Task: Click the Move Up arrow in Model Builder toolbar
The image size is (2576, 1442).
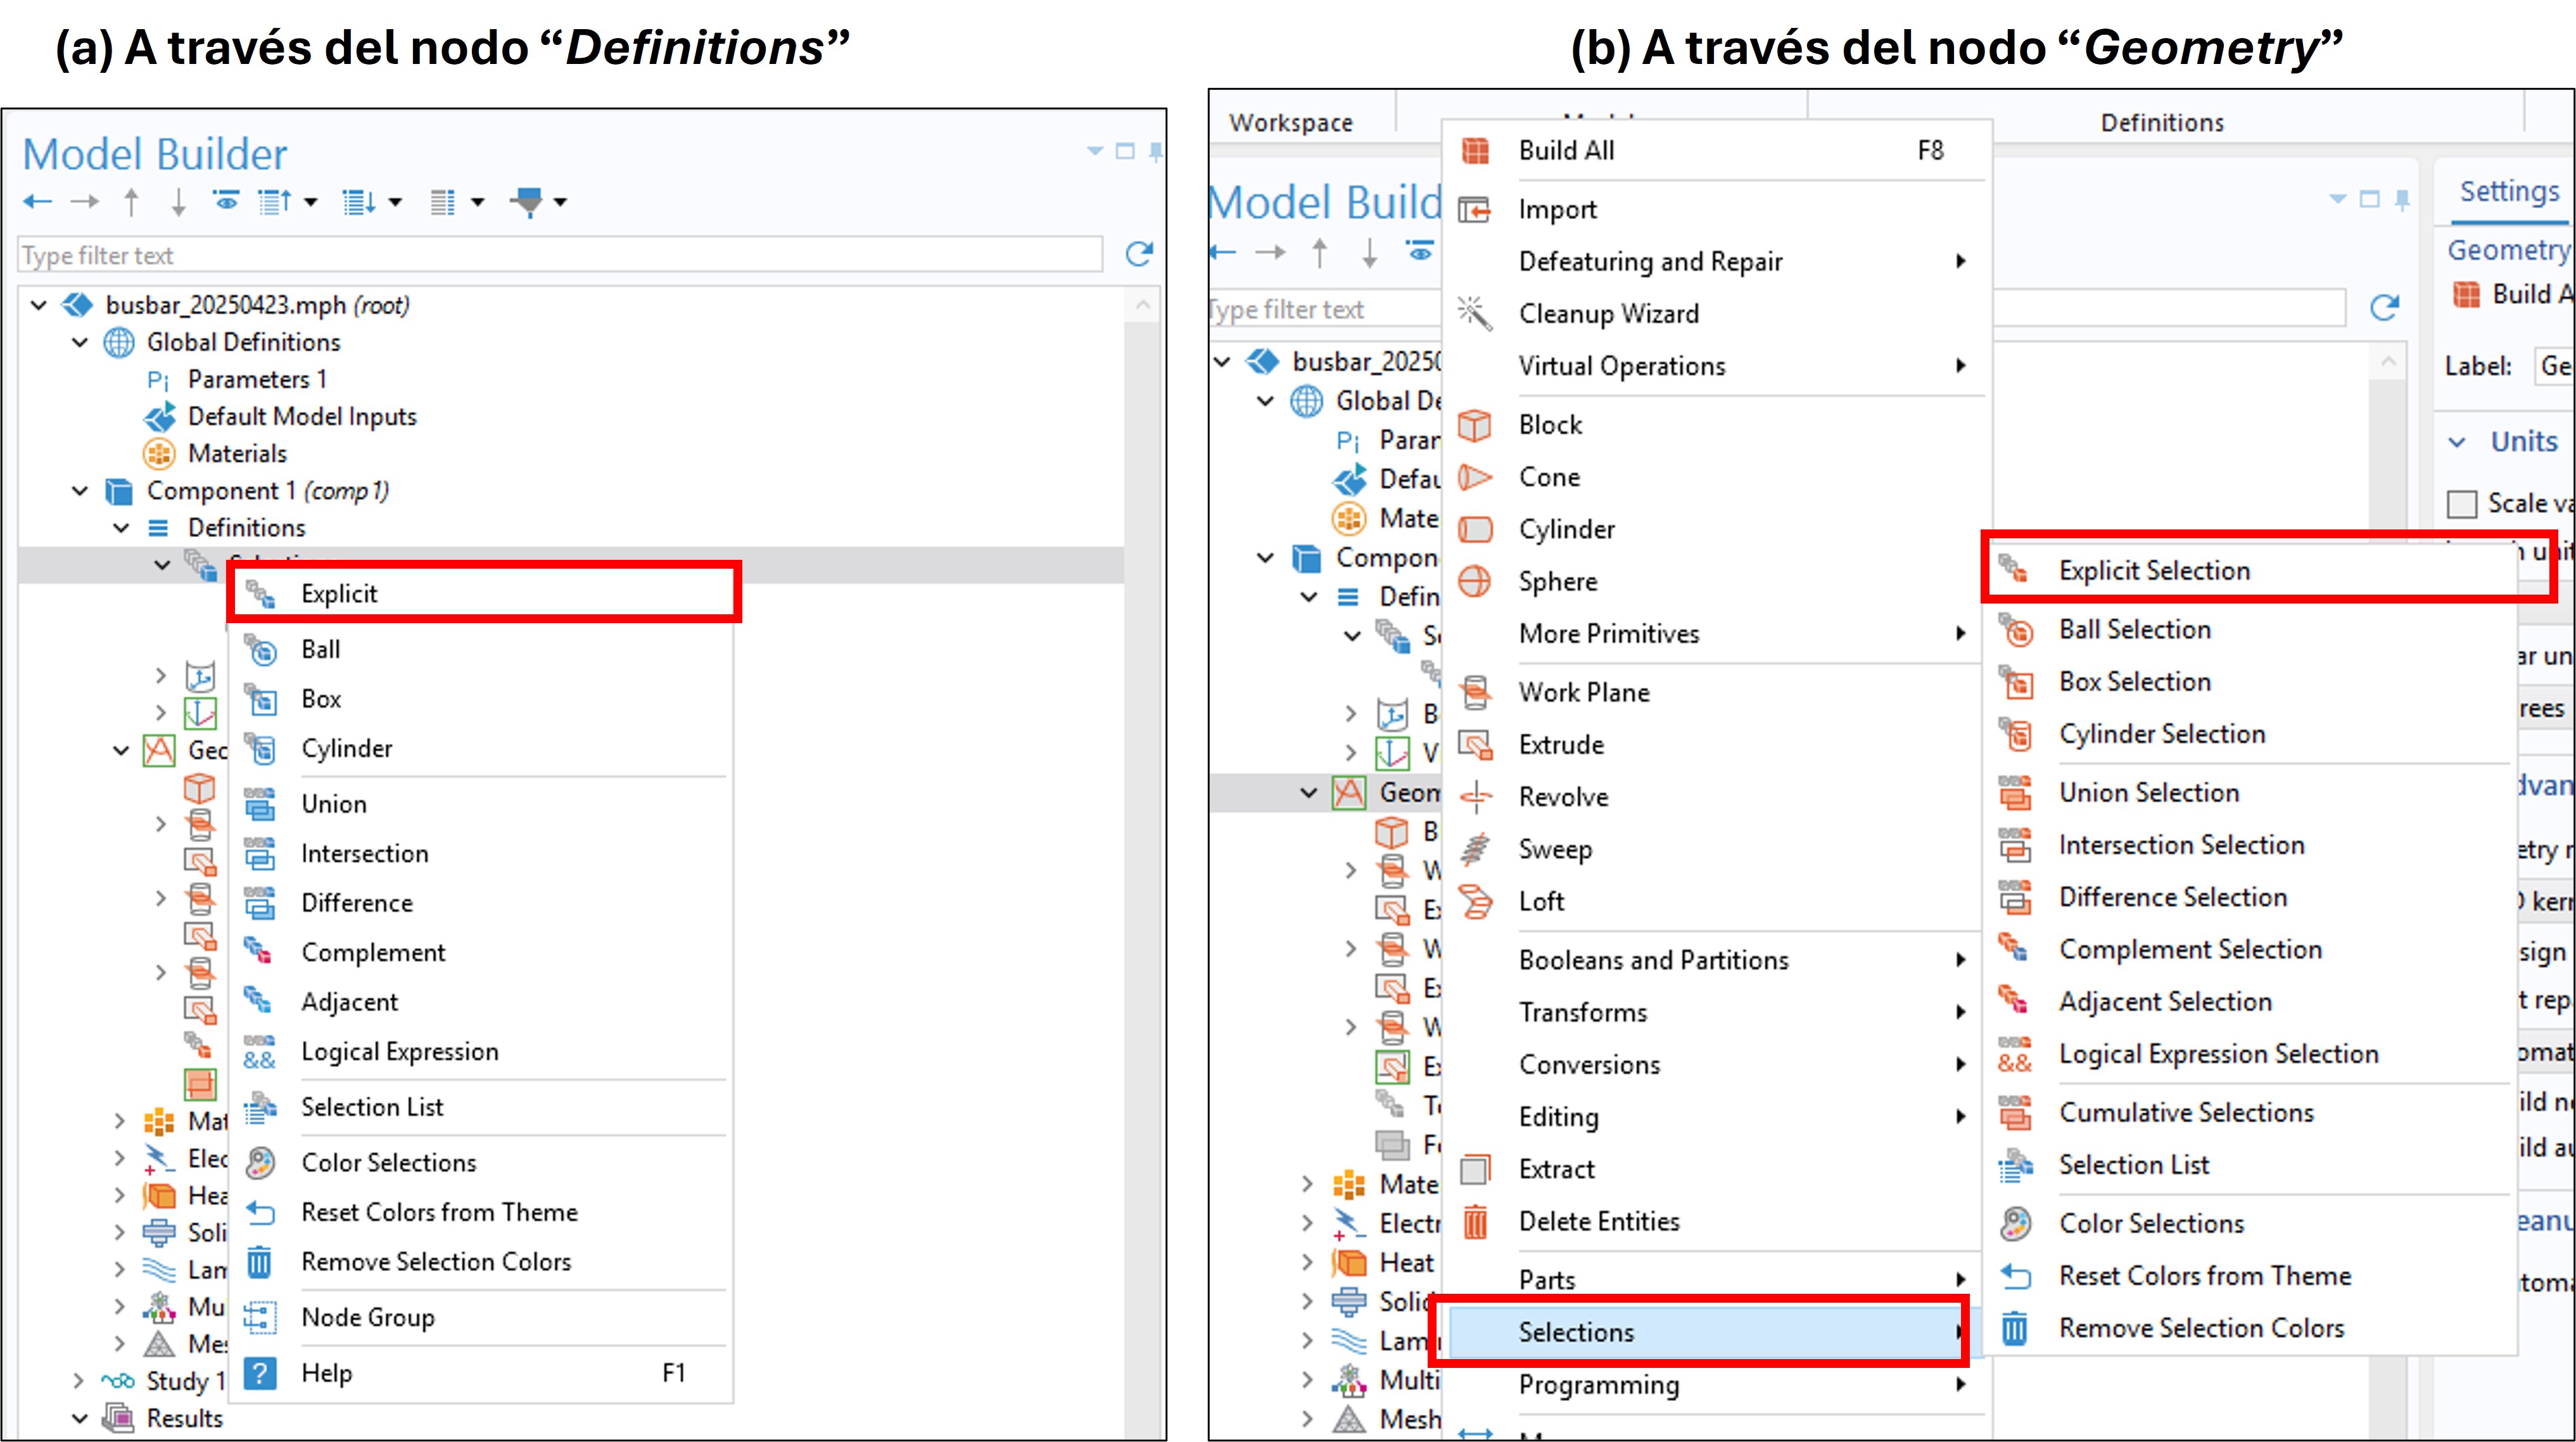Action: point(131,200)
